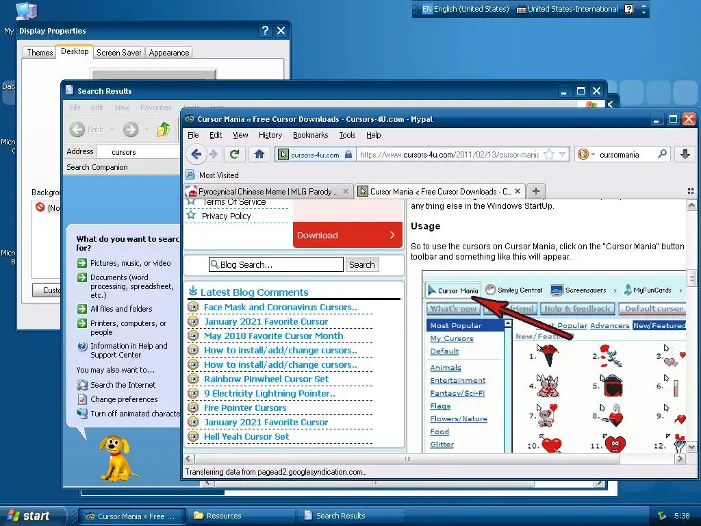Open the View menu in Mypal

240,135
